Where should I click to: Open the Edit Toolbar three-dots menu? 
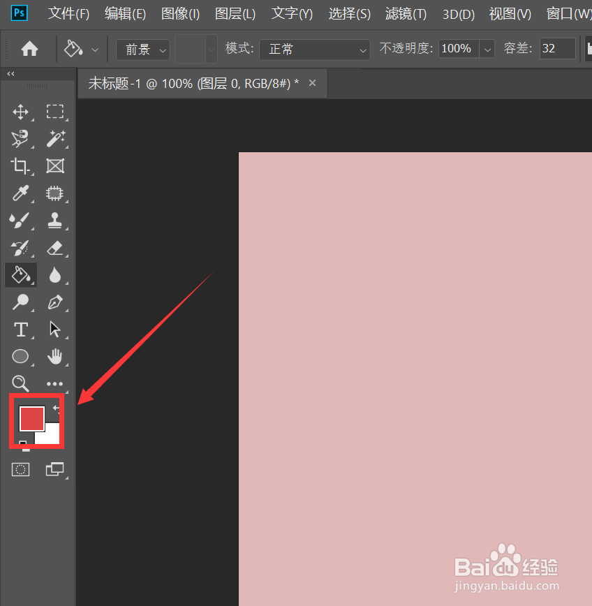(54, 384)
